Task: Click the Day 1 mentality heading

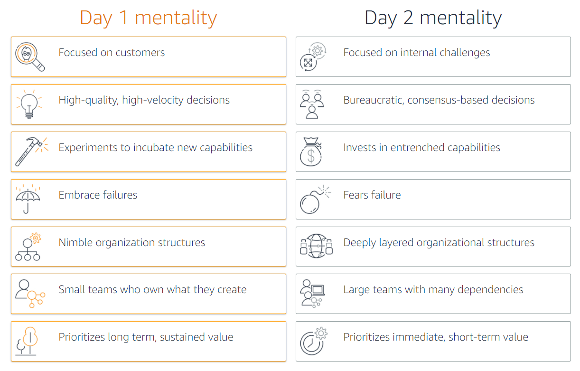Action: [148, 18]
